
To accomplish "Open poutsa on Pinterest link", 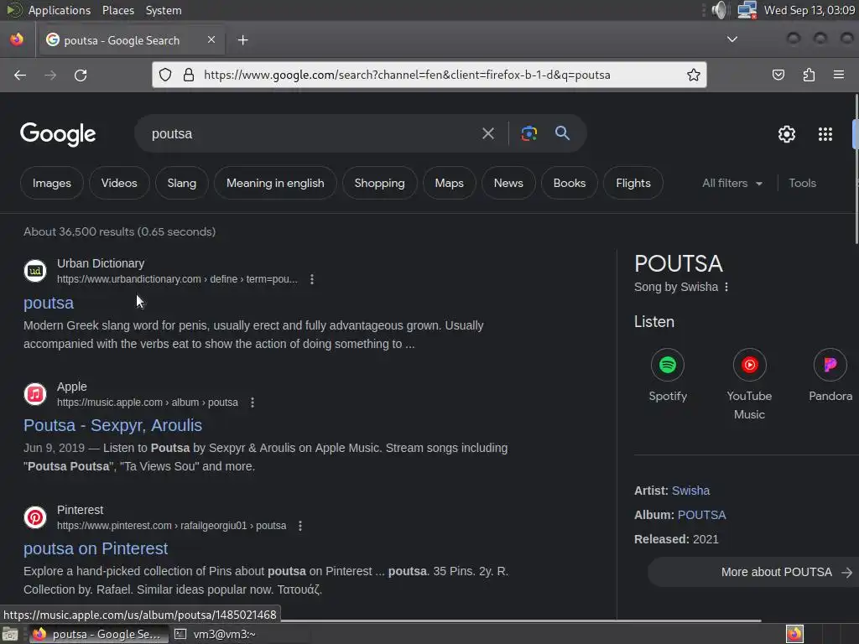I will 96,548.
